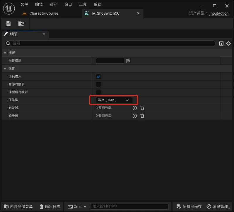
Task: Click the CharacterCourse tab level icon
Action: click(x=25, y=13)
